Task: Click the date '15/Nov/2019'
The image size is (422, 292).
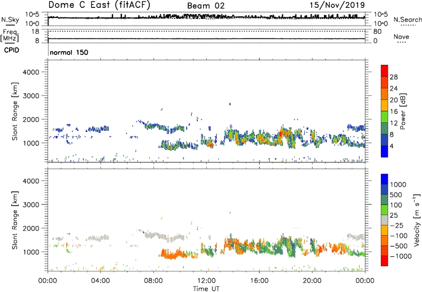Action: [337, 5]
